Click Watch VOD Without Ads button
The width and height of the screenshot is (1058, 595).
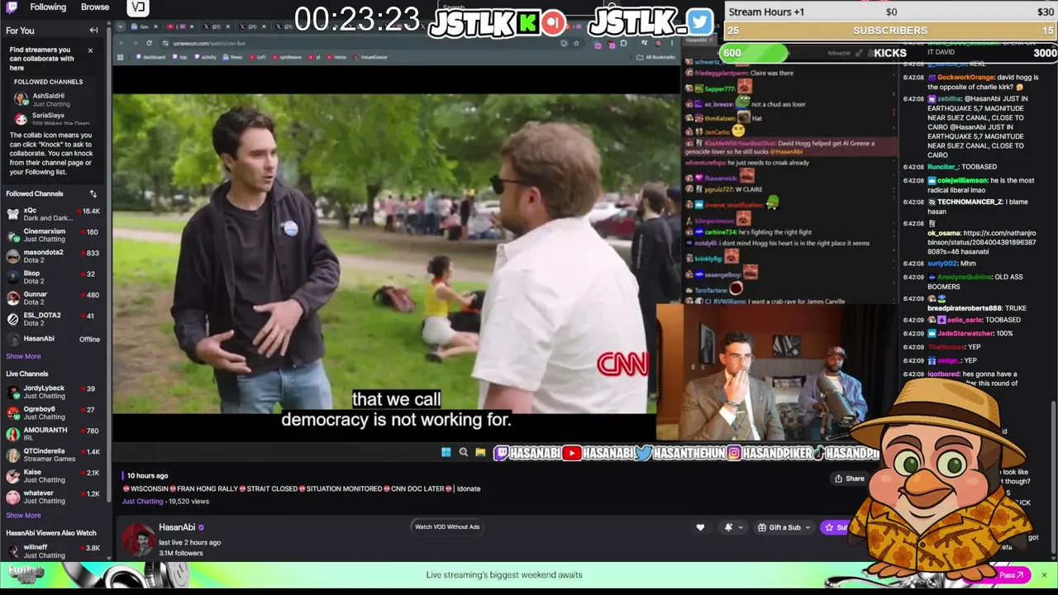(447, 526)
